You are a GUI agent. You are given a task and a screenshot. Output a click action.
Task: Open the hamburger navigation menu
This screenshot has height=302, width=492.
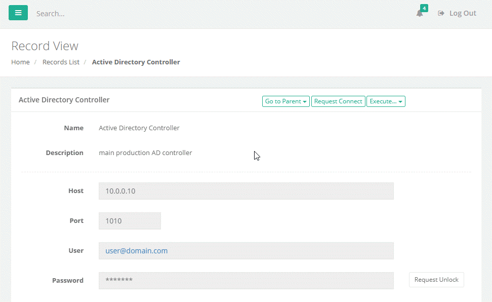click(18, 13)
